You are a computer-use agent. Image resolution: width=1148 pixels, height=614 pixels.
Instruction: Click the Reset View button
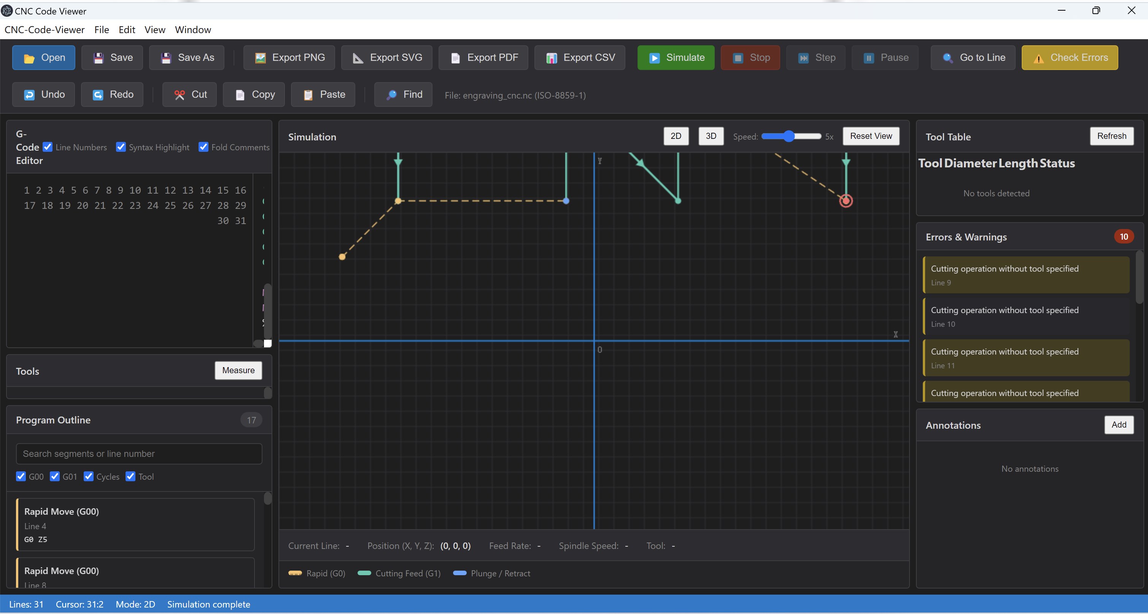coord(870,136)
